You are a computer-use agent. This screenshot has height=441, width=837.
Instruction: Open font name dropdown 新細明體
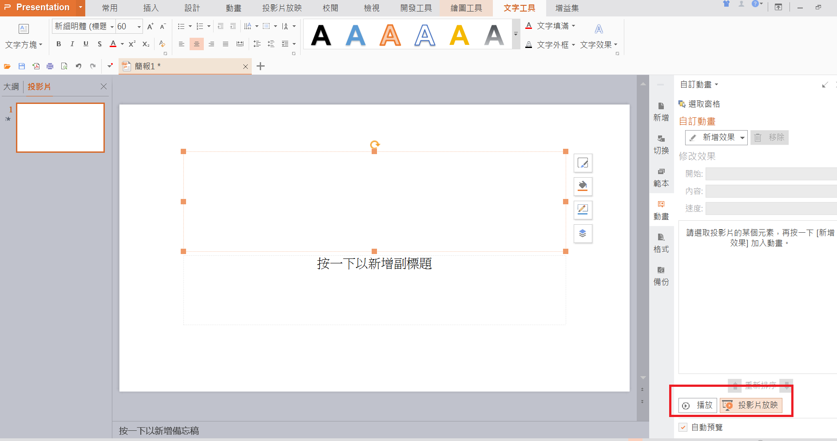[112, 27]
